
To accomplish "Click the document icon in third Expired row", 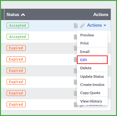I will [75, 71].
